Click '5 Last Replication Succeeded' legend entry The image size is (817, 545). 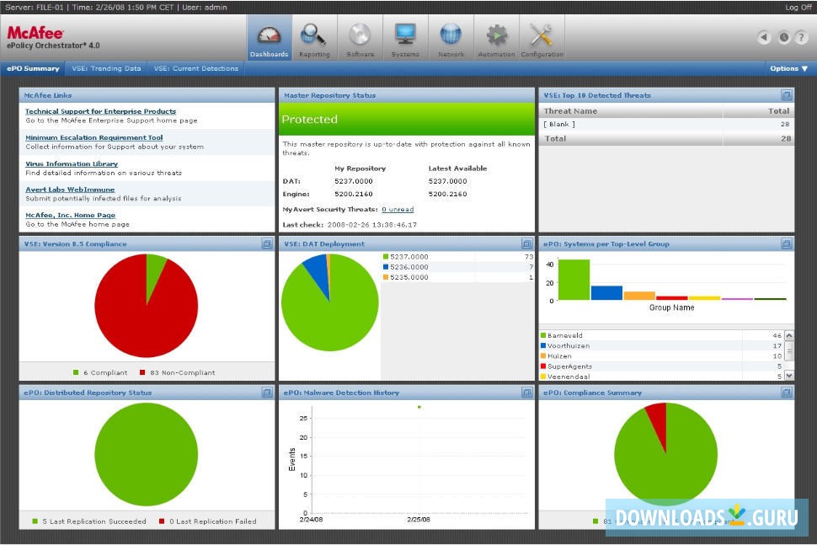pyautogui.click(x=89, y=521)
